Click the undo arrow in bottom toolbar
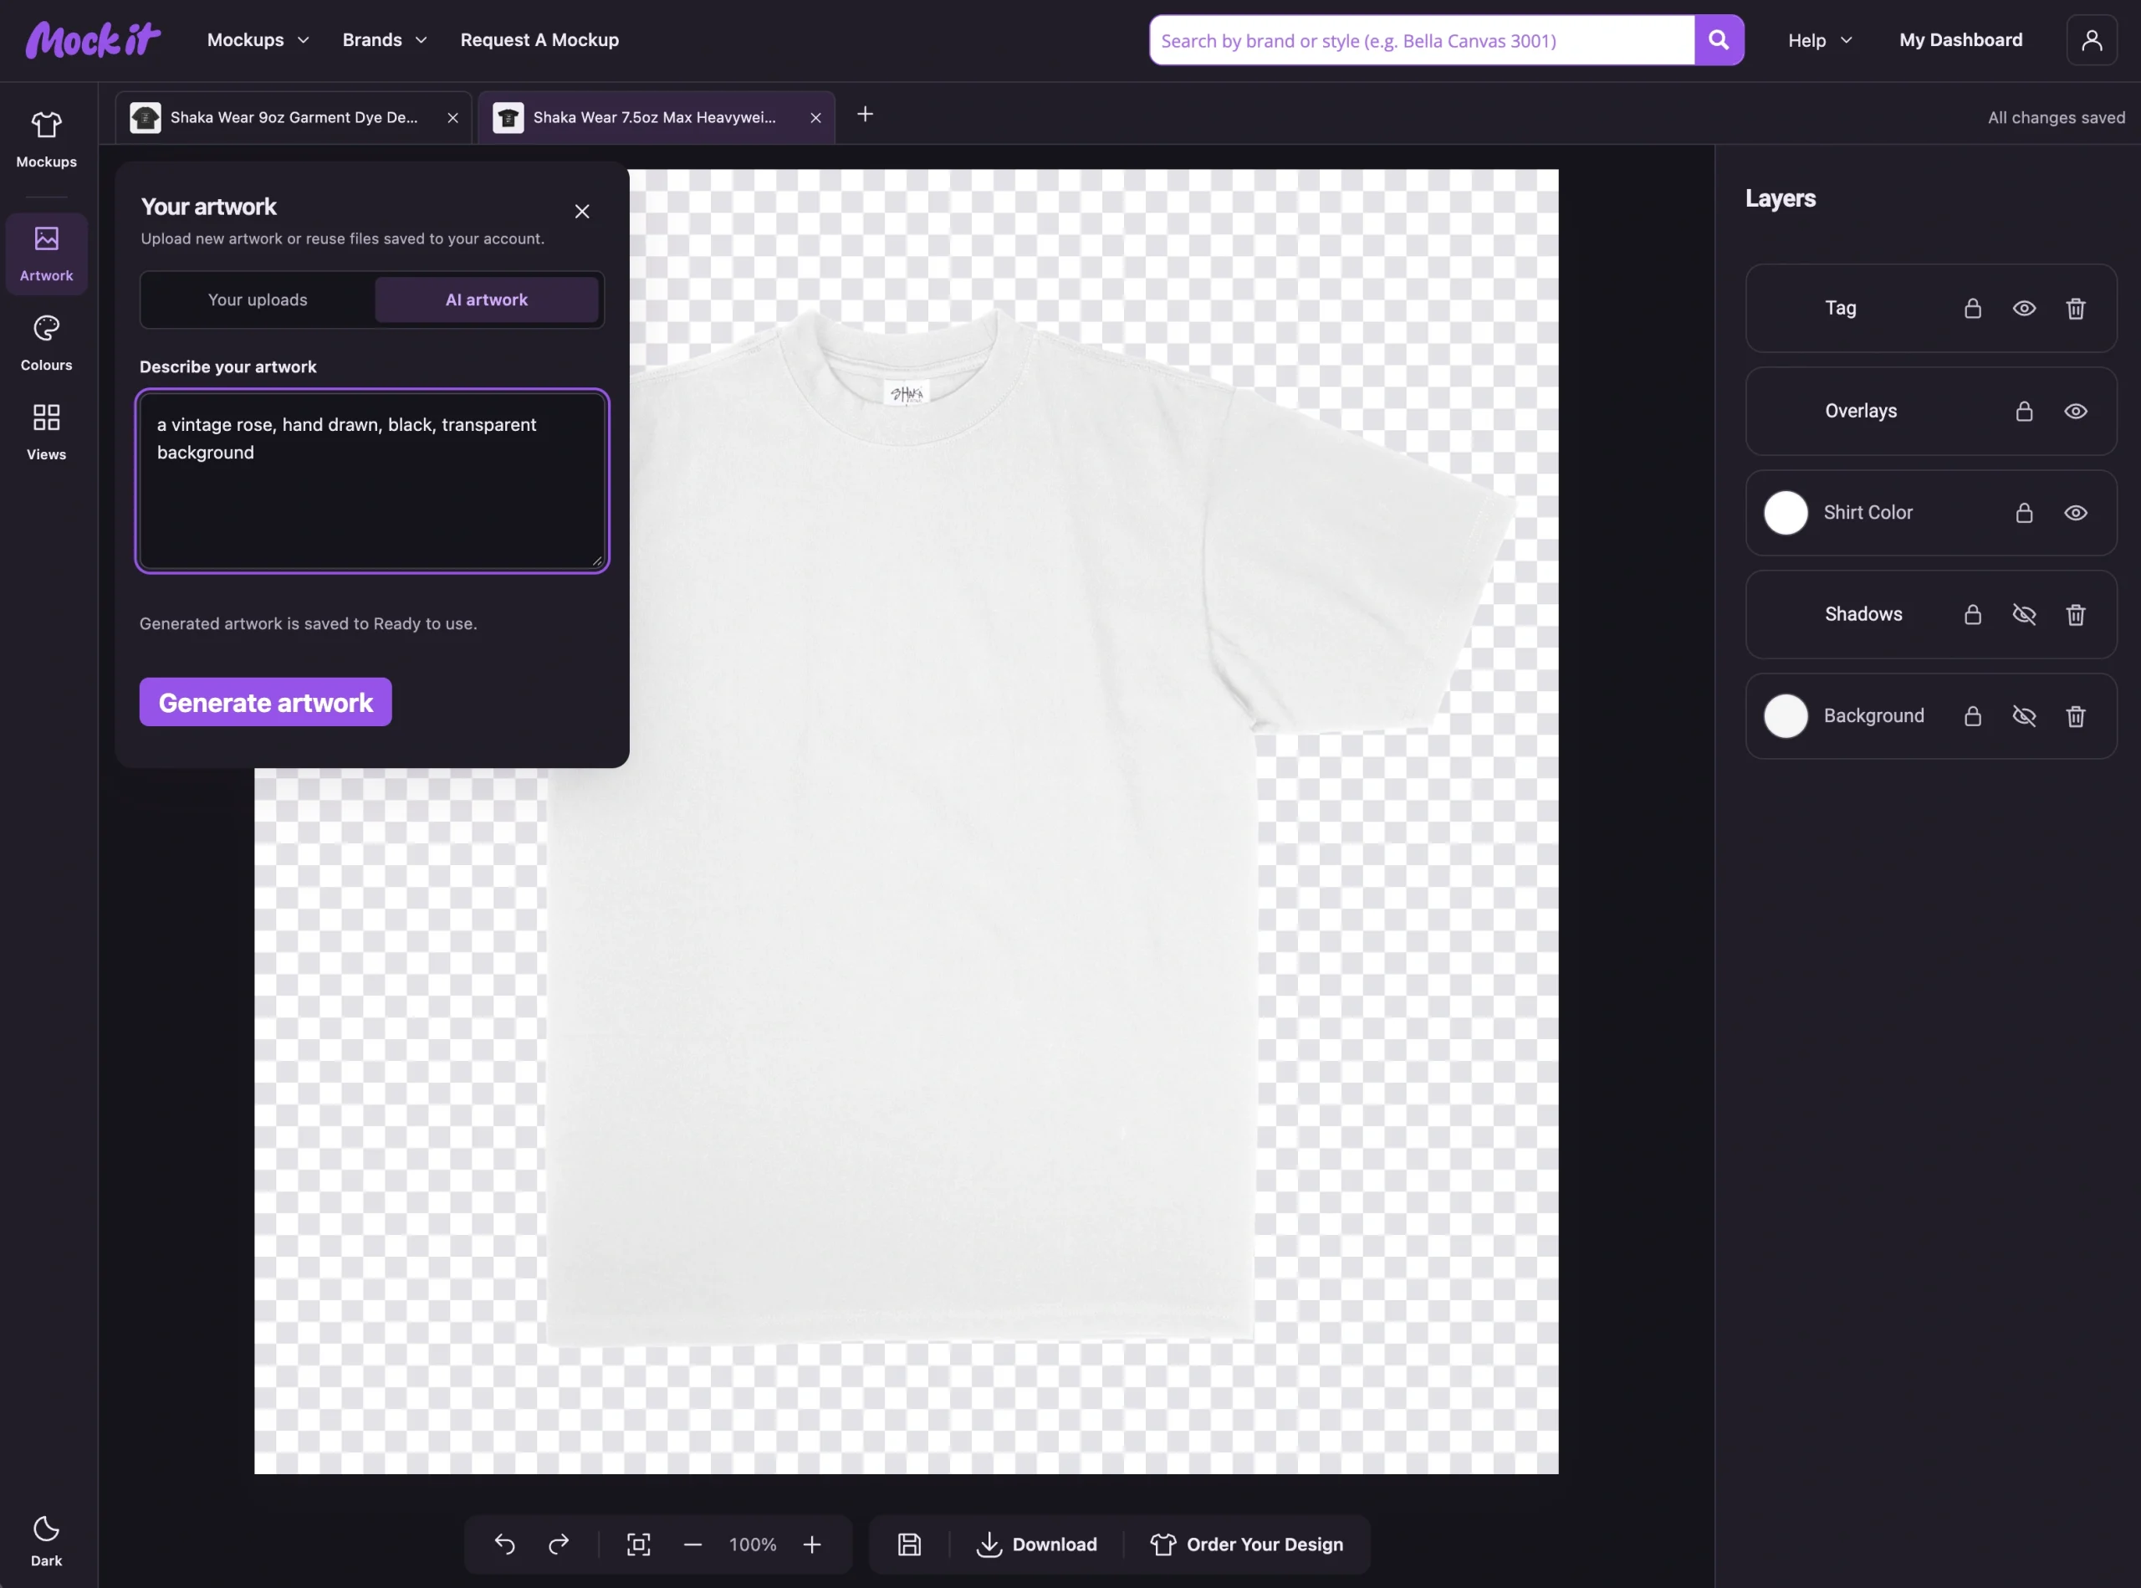Viewport: 2141px width, 1588px height. click(x=504, y=1544)
